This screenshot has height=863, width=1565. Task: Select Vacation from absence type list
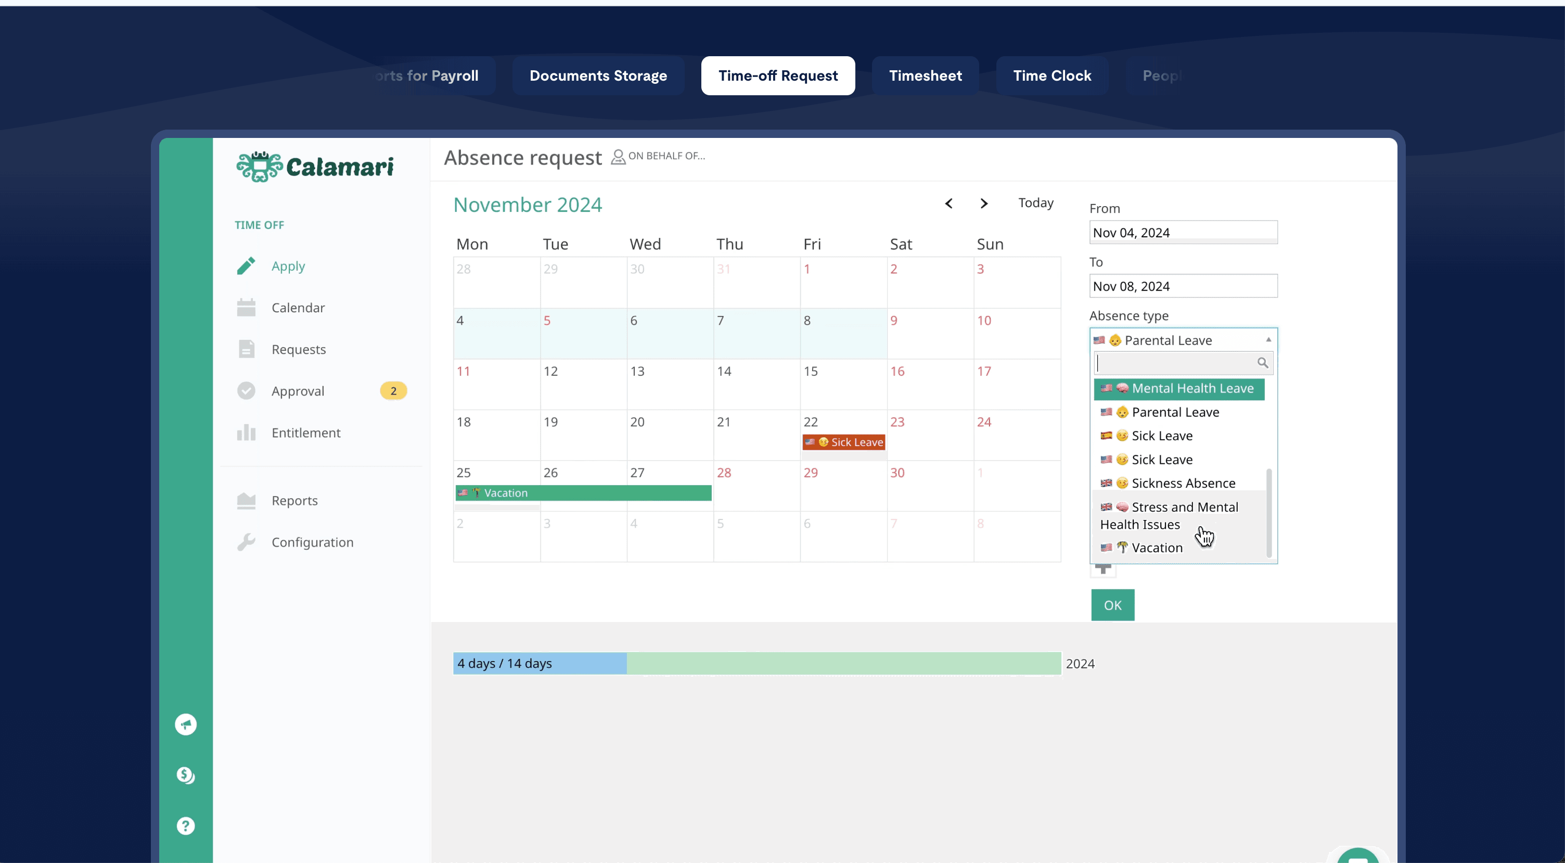pyautogui.click(x=1157, y=548)
